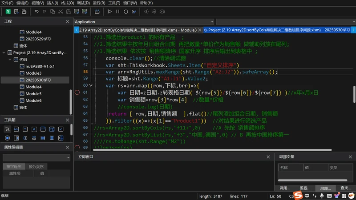Select Module6 in the project tree

pos(33,100)
